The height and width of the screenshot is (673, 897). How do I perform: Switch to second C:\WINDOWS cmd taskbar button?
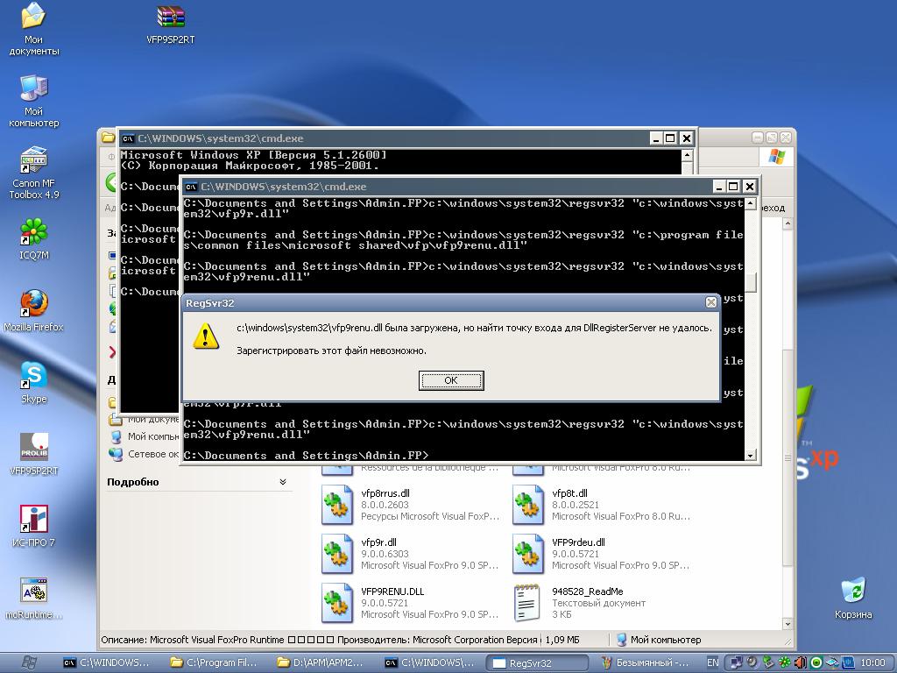click(429, 662)
